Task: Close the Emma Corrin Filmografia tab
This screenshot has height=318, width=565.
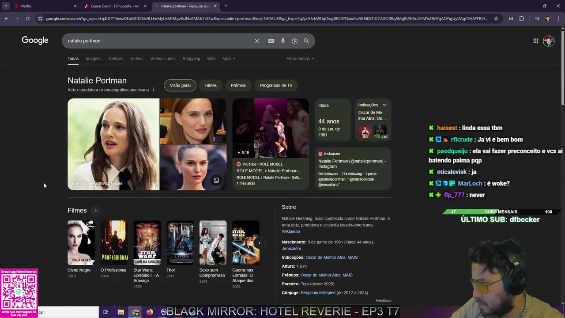Action: click(145, 6)
